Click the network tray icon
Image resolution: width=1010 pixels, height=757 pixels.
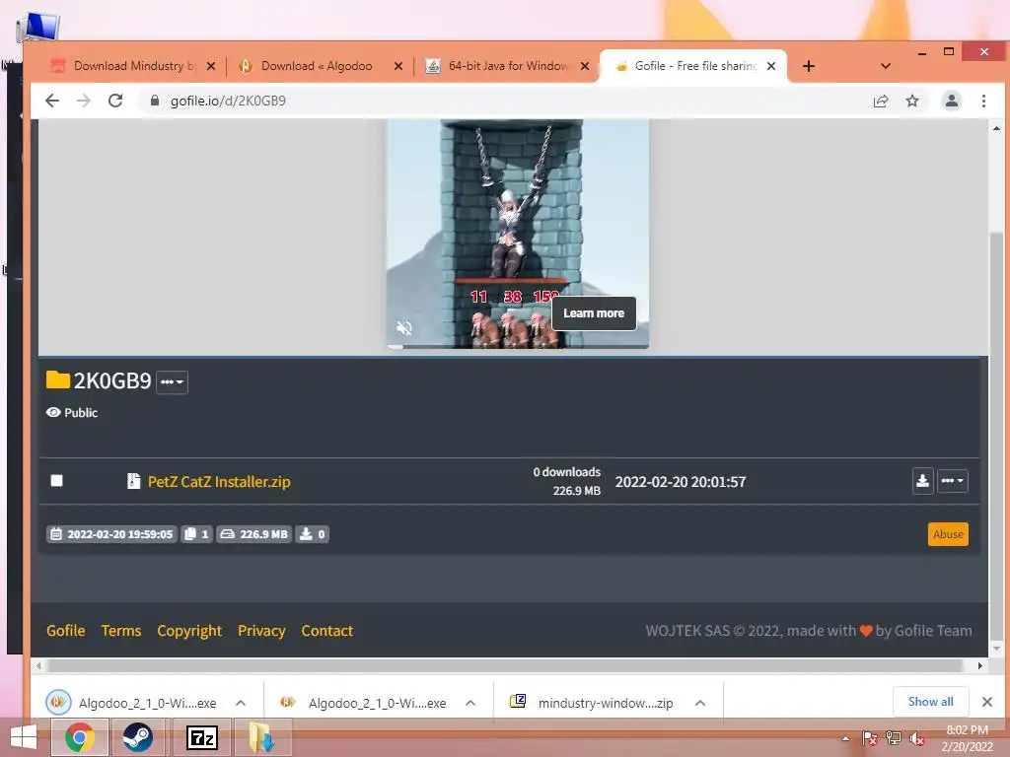tap(894, 738)
